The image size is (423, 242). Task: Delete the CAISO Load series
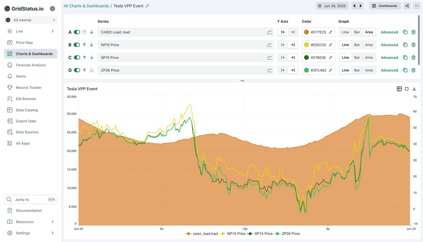tap(413, 32)
